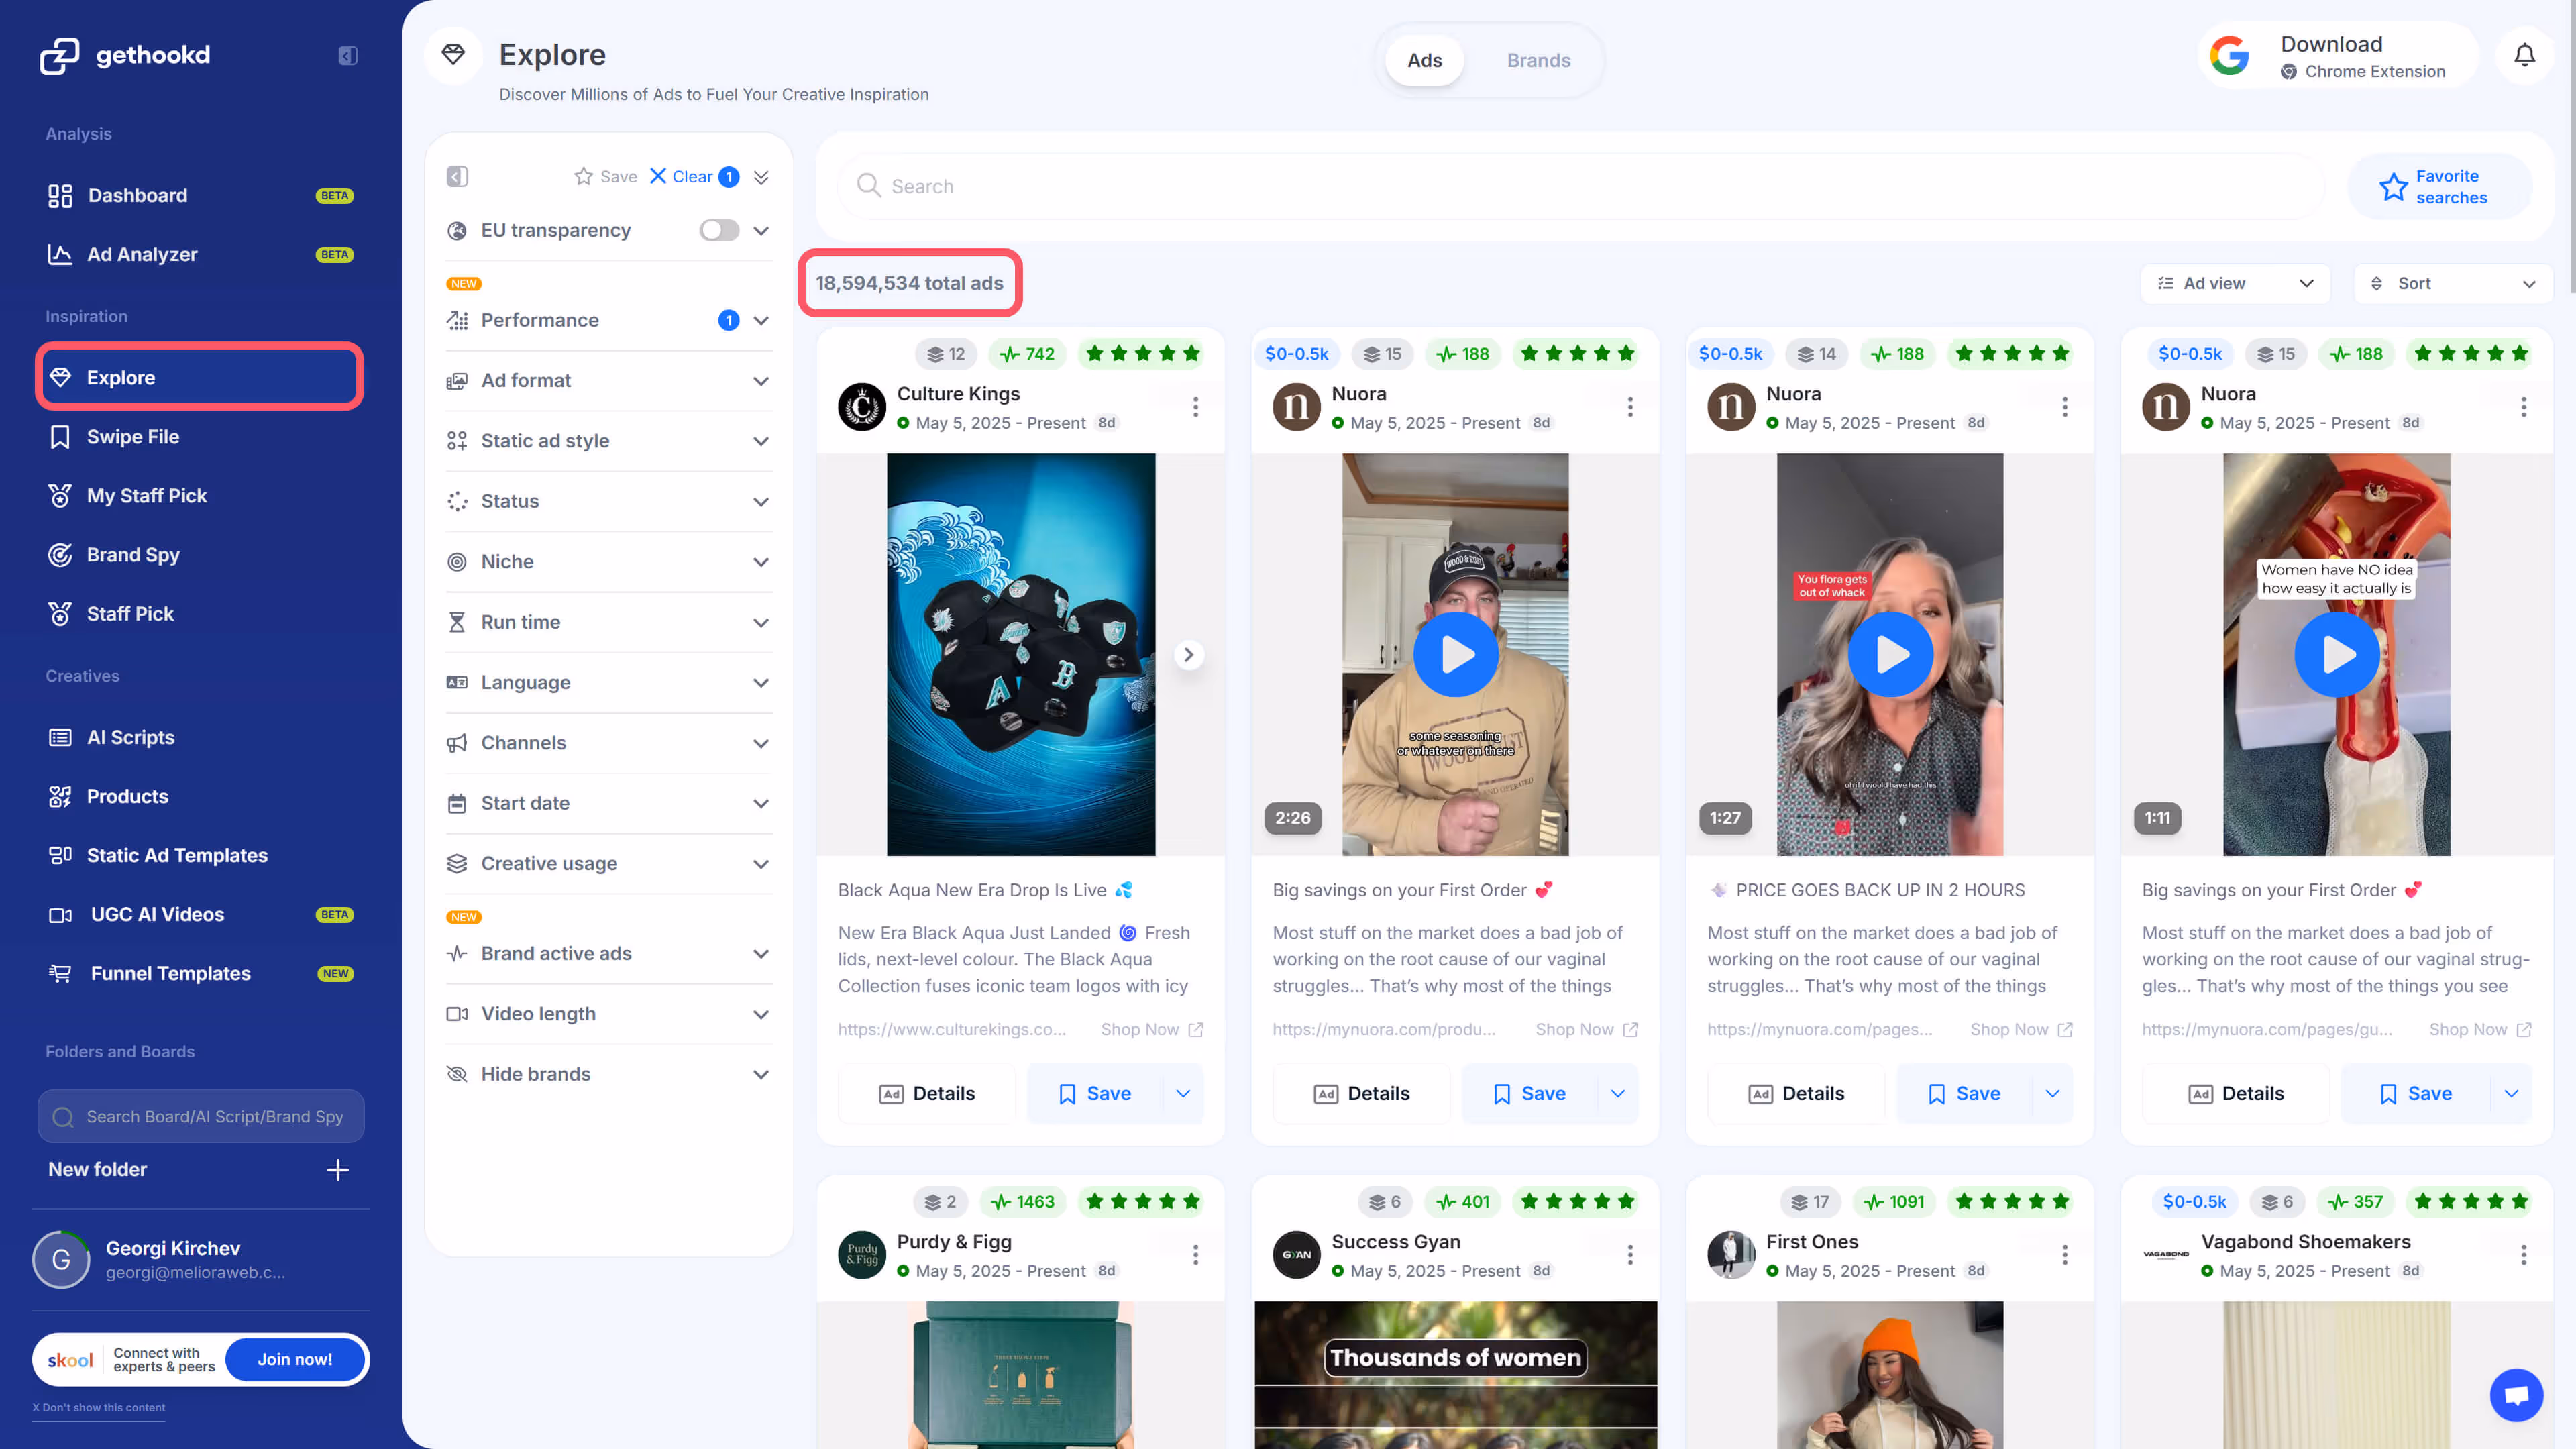Play the 2:26 Nuora video

(1455, 655)
